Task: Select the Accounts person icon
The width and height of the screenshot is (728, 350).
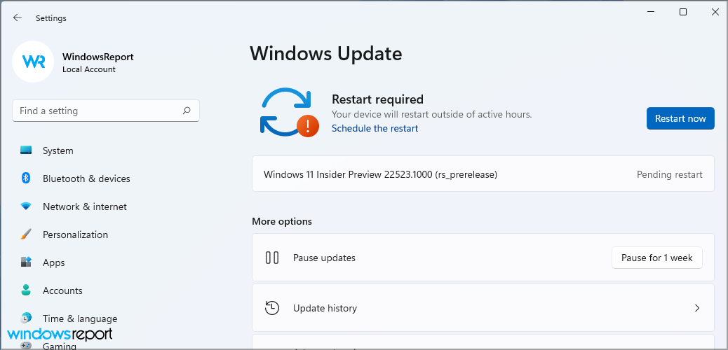Action: tap(26, 290)
